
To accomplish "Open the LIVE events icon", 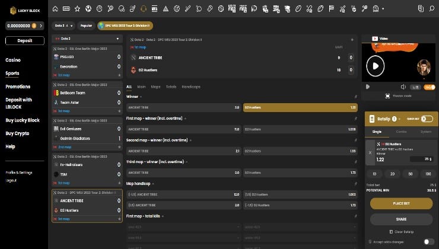I will pyautogui.click(x=66, y=9).
